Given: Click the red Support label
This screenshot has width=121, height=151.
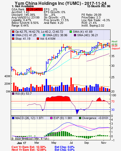Looking at the screenshot, I should click(x=116, y=49).
